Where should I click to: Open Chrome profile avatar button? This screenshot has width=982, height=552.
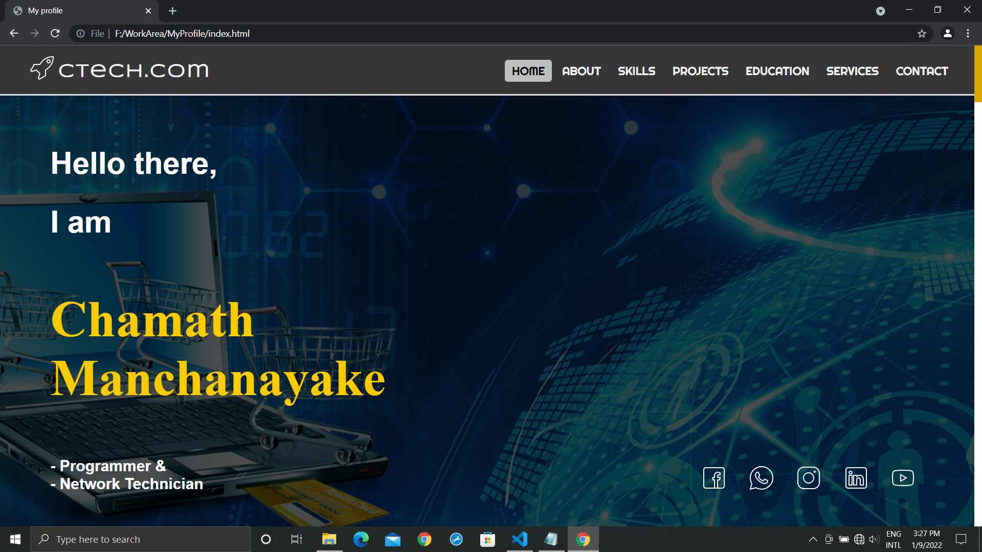click(947, 34)
